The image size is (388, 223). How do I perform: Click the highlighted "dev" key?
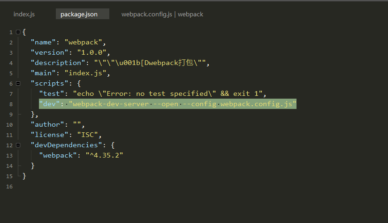49,104
